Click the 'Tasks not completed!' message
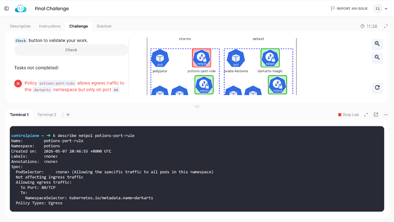Image resolution: width=394 pixels, height=222 pixels. tap(37, 68)
